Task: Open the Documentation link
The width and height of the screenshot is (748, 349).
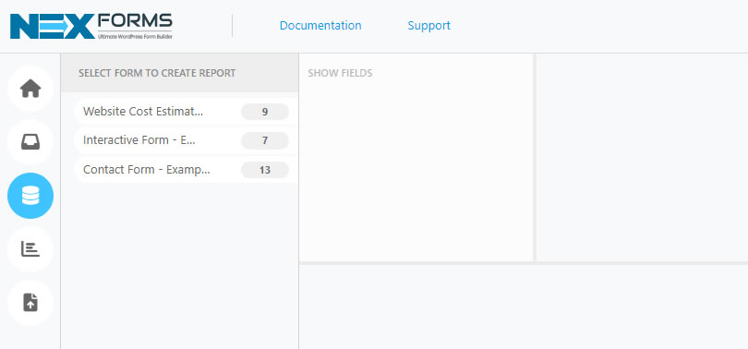Action: tap(320, 25)
